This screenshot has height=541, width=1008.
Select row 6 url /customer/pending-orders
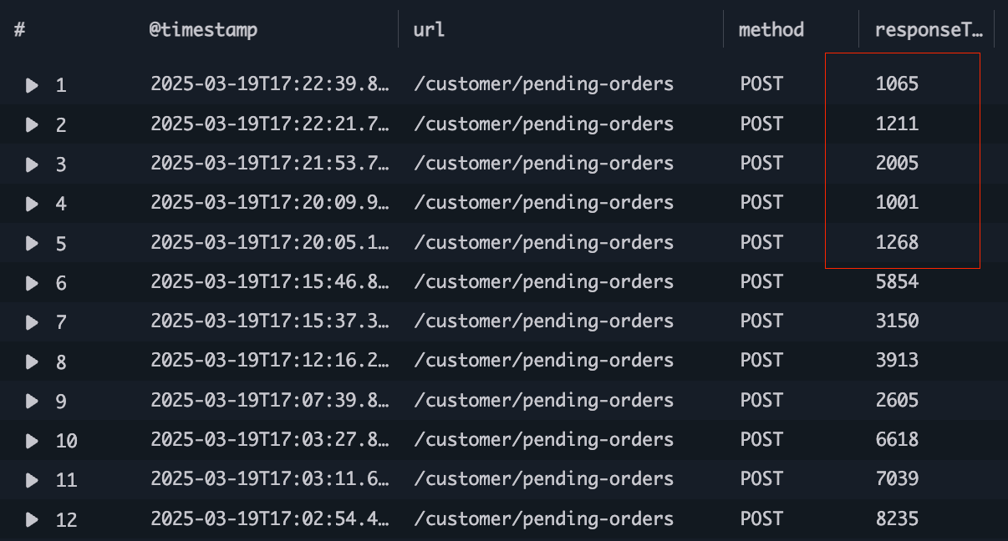544,282
